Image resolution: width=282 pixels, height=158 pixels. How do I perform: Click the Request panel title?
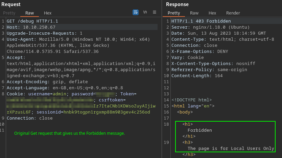pos(11,4)
